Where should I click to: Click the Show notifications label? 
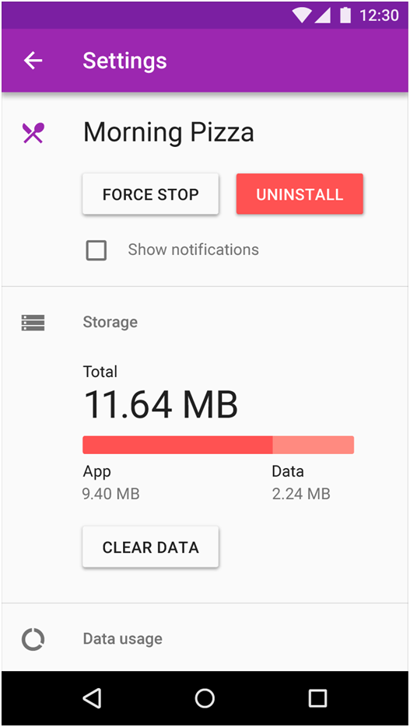[194, 250]
